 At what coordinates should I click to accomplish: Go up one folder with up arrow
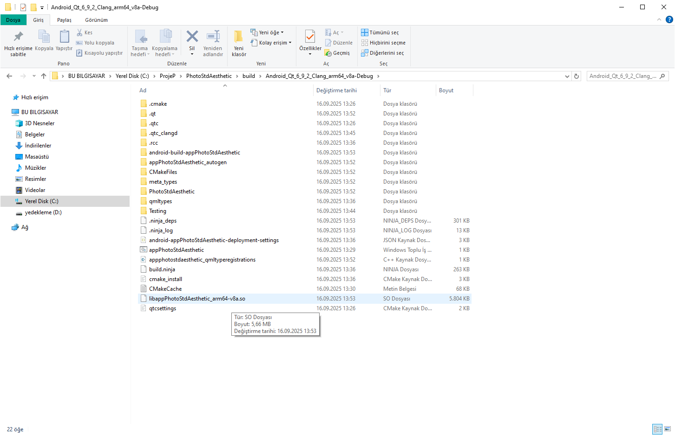click(44, 76)
